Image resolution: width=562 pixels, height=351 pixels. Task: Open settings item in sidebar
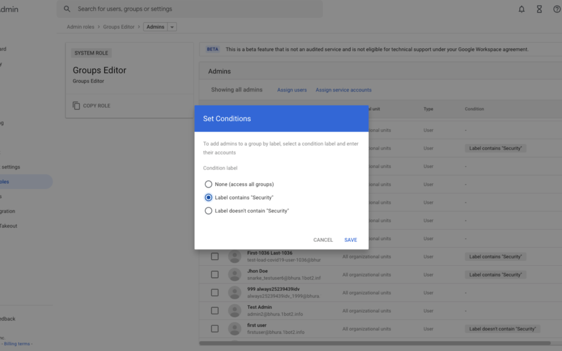10,167
